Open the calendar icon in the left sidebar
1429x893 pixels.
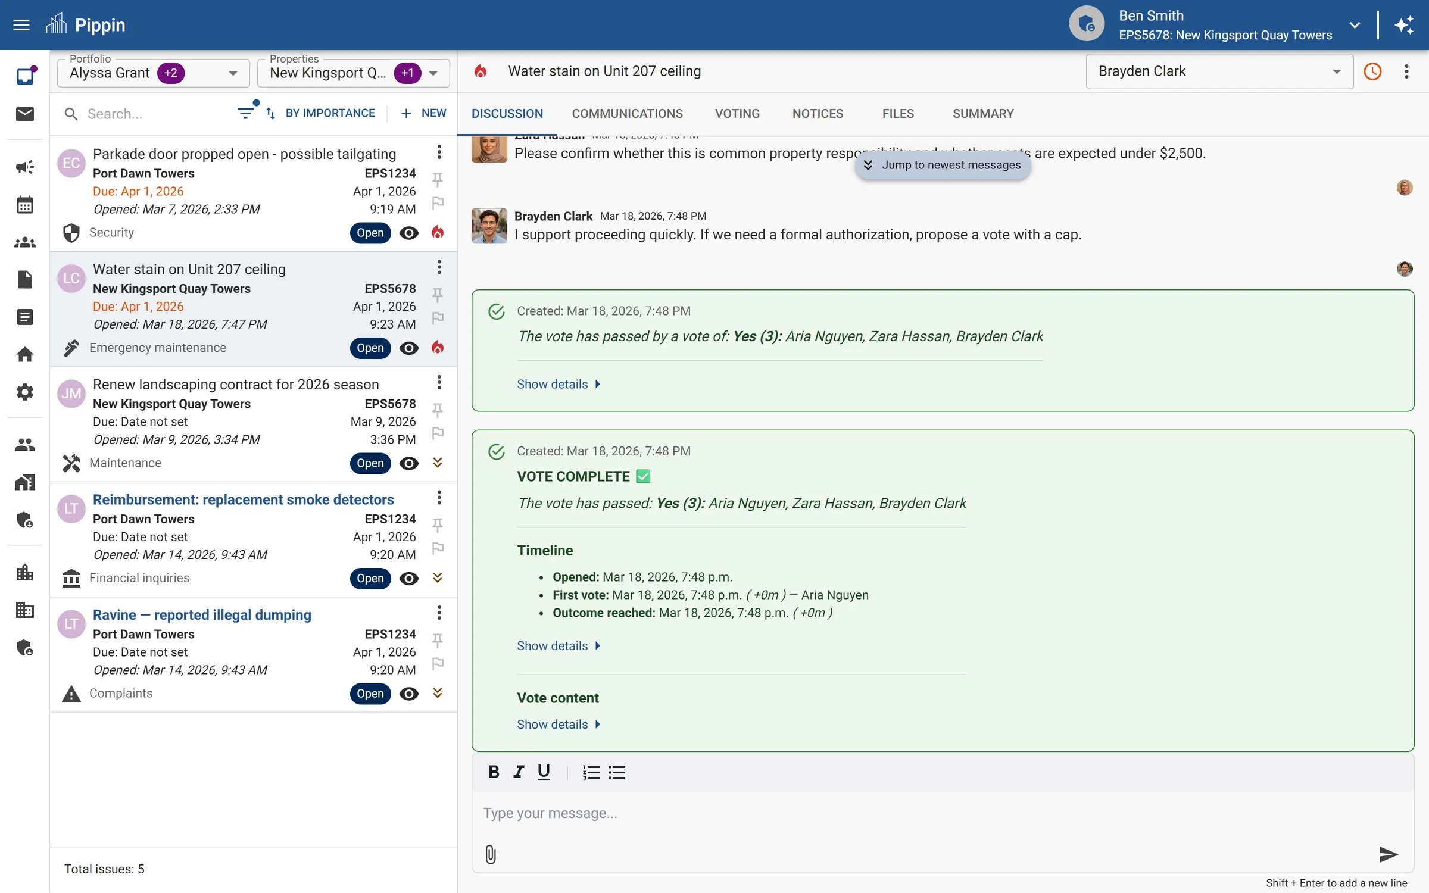tap(24, 204)
